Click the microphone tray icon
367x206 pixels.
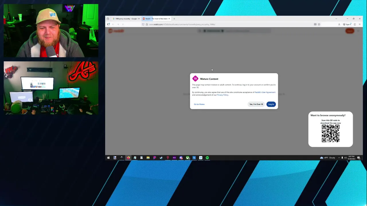pos(342,158)
